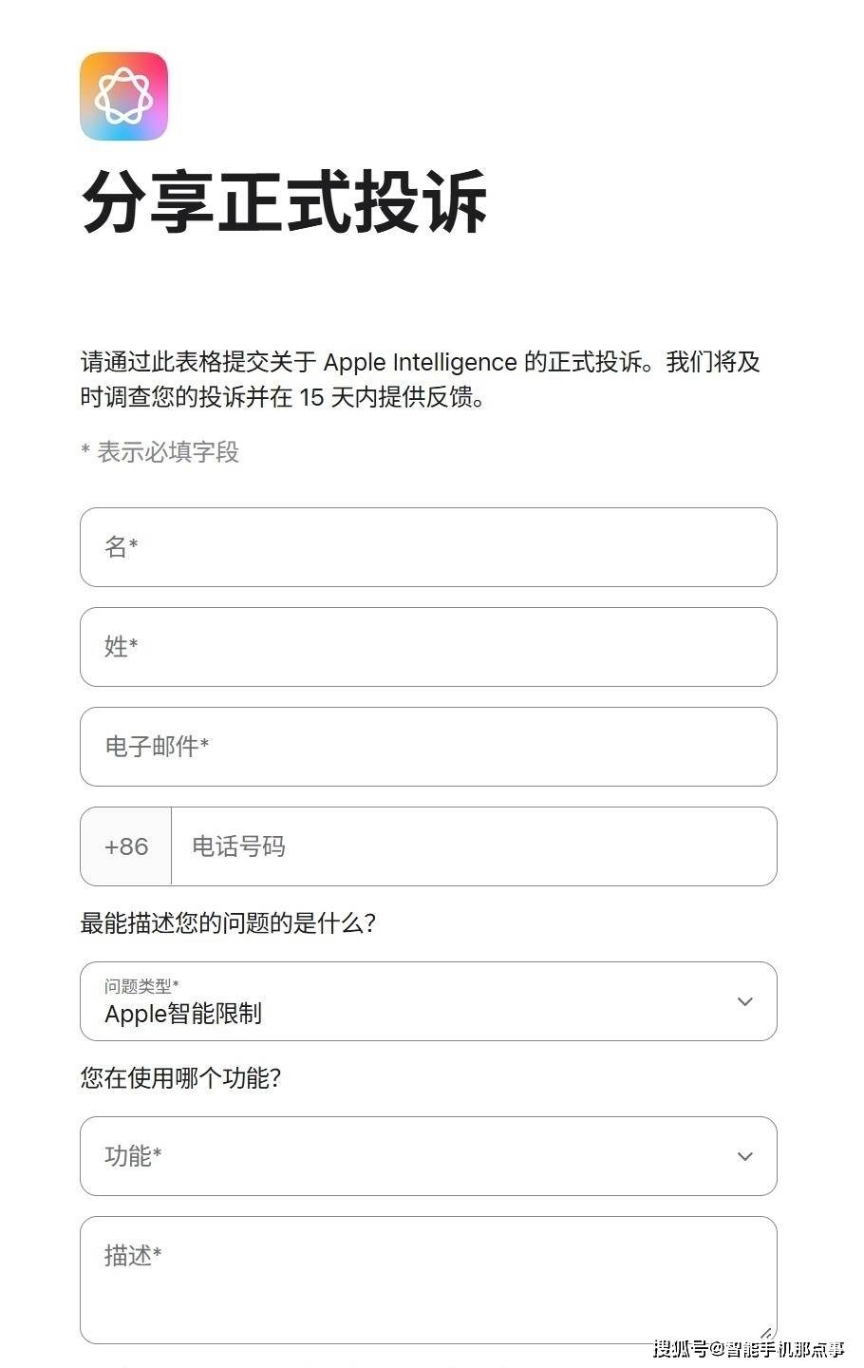Grab the resize handle of the 描述 textarea

767,1333
